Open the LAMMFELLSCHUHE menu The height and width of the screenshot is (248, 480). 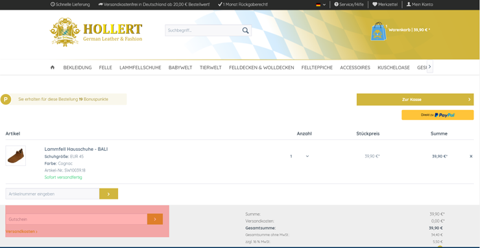click(x=140, y=67)
